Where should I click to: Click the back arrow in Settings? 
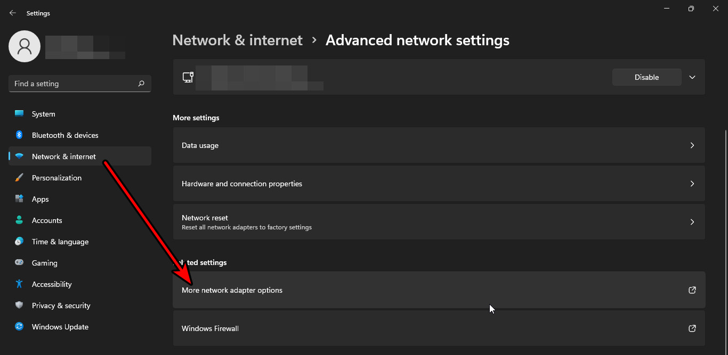[12, 12]
